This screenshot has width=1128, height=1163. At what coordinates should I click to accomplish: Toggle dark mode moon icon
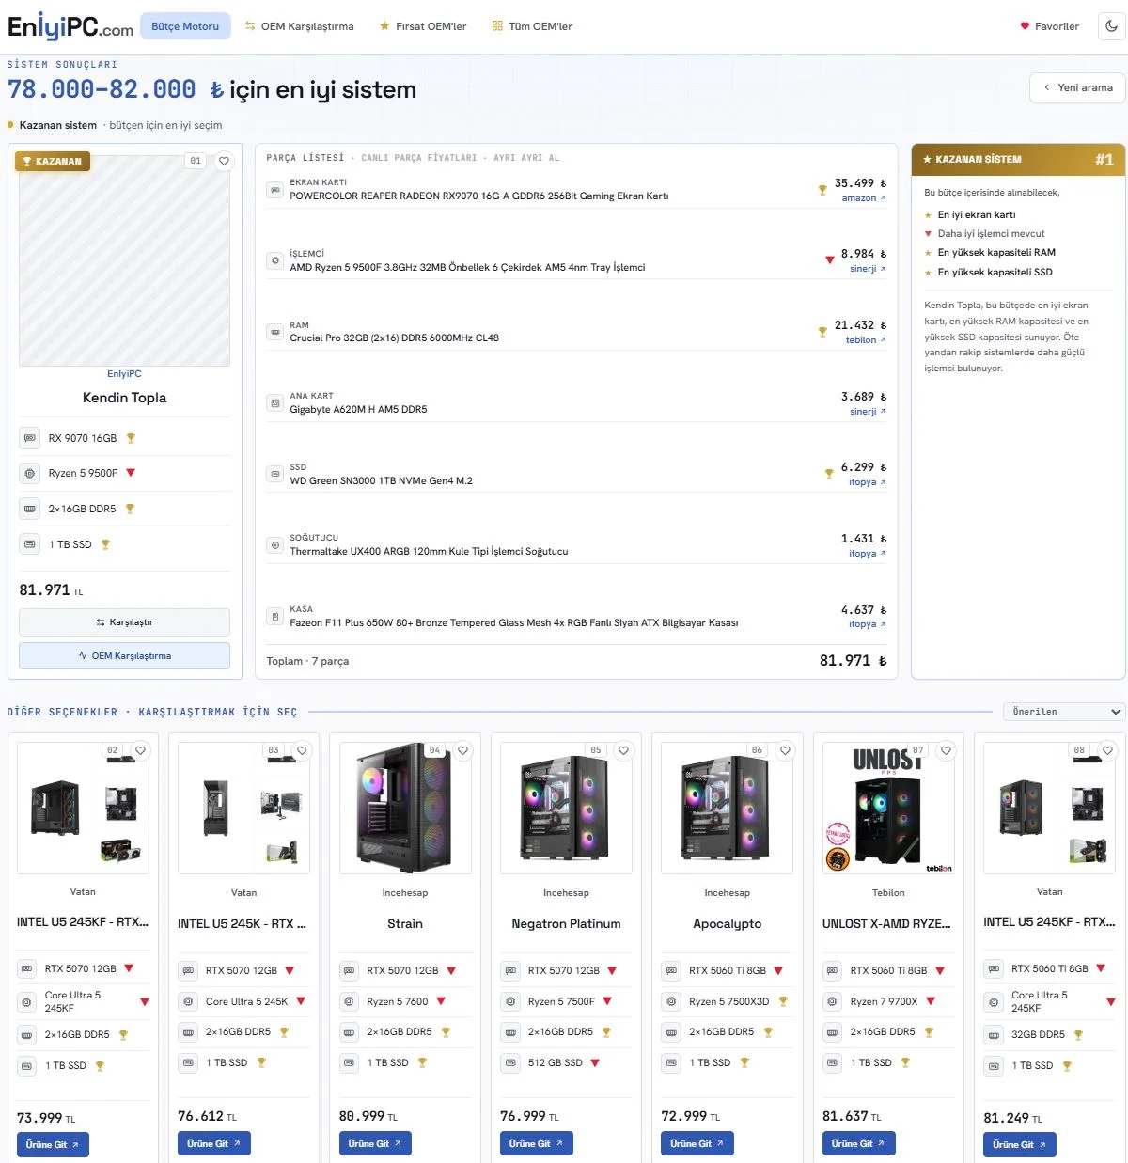tap(1112, 26)
